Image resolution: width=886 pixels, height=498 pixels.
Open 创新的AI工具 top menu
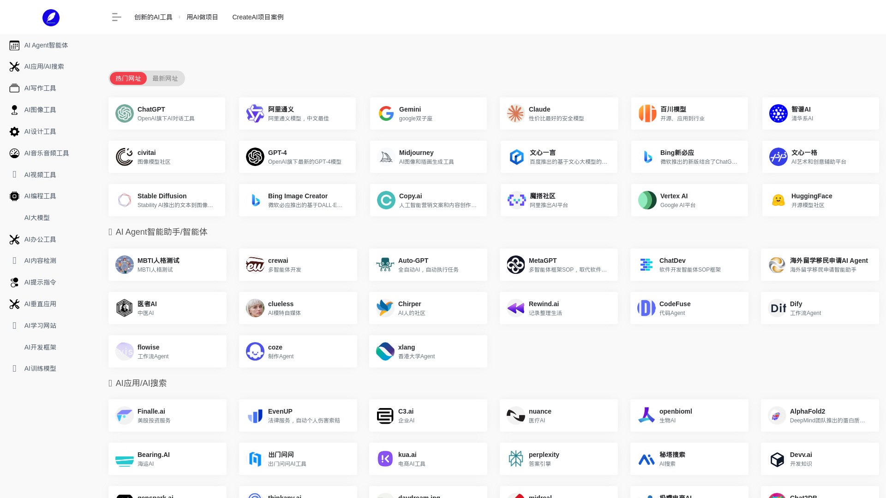coord(153,17)
